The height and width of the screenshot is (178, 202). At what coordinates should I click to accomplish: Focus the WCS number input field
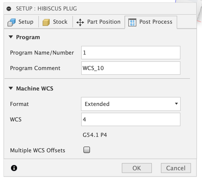[131, 120]
